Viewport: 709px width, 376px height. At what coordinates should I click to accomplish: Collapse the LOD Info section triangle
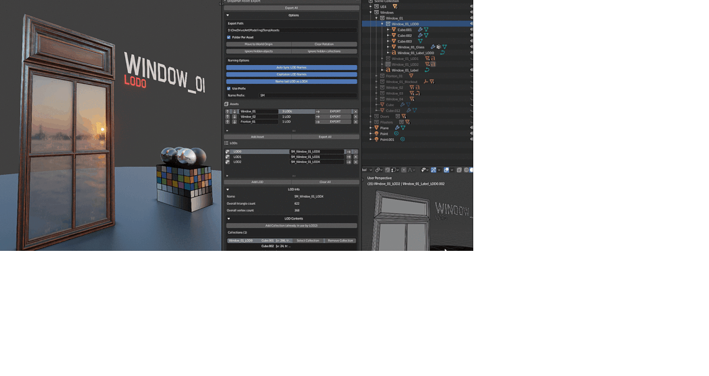[x=227, y=189]
